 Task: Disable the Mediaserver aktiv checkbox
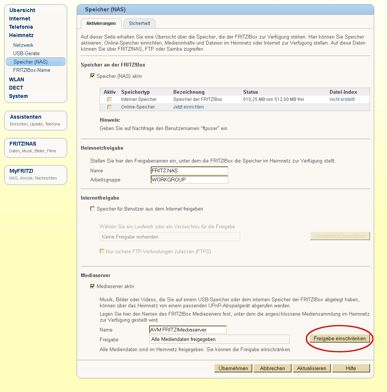point(92,286)
